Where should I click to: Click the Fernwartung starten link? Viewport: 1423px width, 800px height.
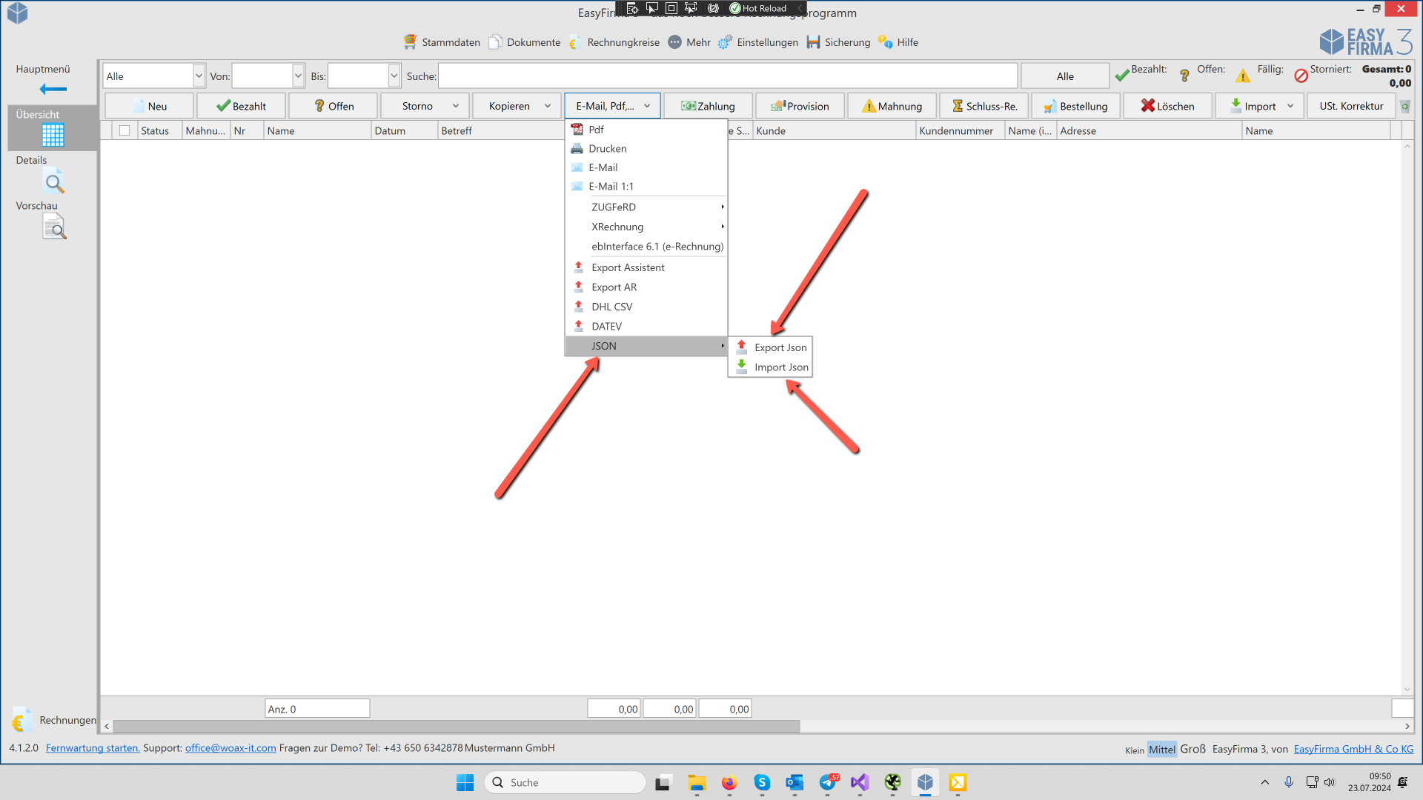pos(93,748)
